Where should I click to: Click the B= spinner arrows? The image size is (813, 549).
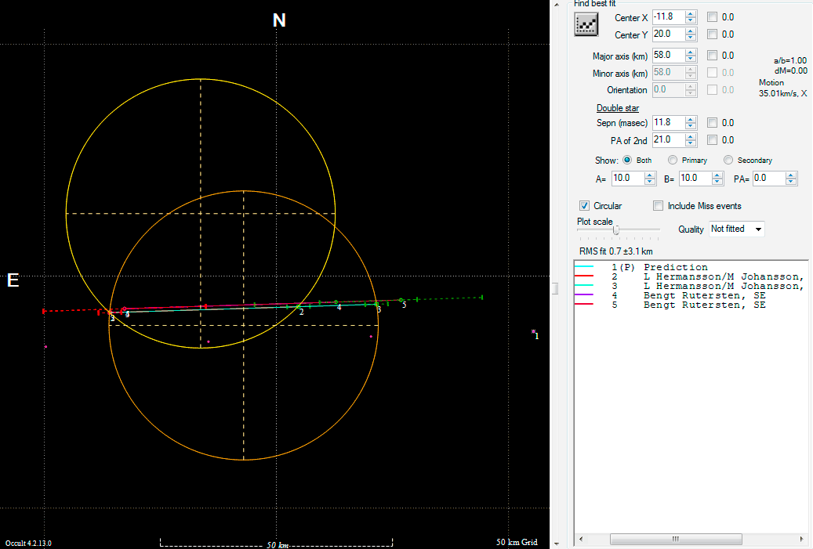click(717, 179)
